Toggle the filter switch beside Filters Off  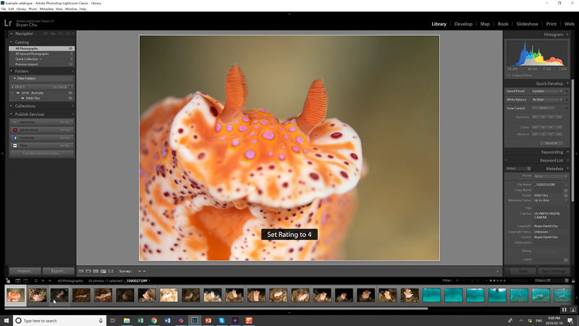pyautogui.click(x=572, y=280)
